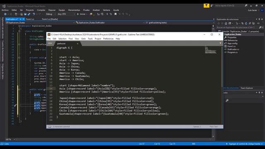Image resolution: width=265 pixels, height=149 pixels.
Task: Click the Inicio rápido search field
Action: [x=230, y=5]
